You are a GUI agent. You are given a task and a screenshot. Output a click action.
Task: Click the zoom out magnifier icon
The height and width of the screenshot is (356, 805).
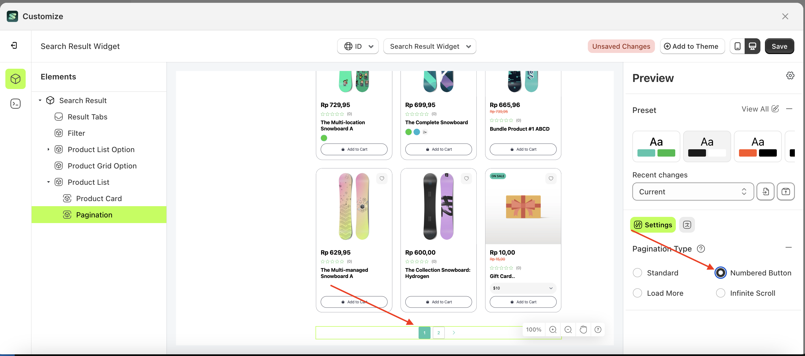(x=568, y=330)
